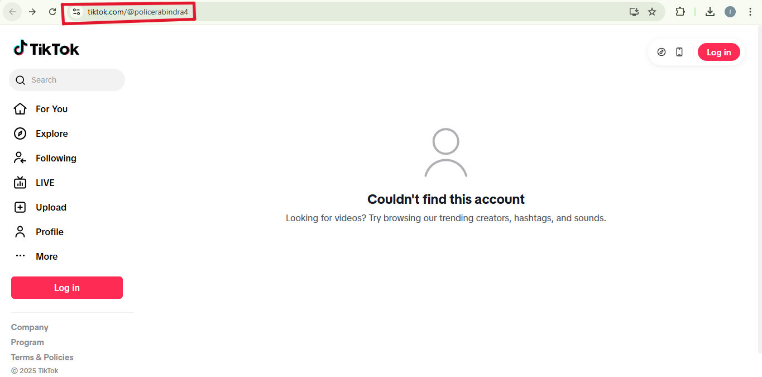Bookmark this page with star icon
Screen dimensions: 762x377
click(x=652, y=12)
